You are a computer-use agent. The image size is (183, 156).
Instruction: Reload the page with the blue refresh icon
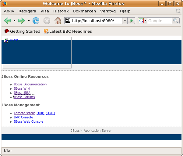(36, 21)
